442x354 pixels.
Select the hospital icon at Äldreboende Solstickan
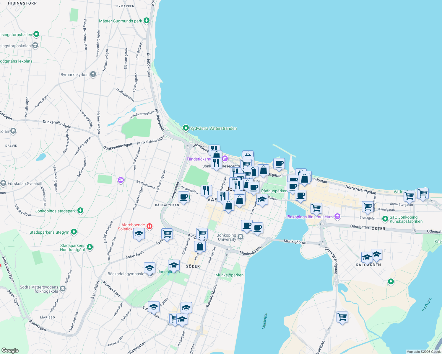coord(150,226)
